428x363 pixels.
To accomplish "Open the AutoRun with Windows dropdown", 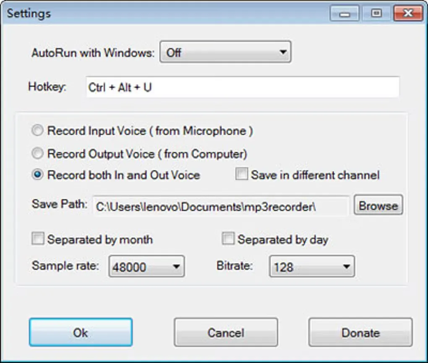I will (225, 52).
